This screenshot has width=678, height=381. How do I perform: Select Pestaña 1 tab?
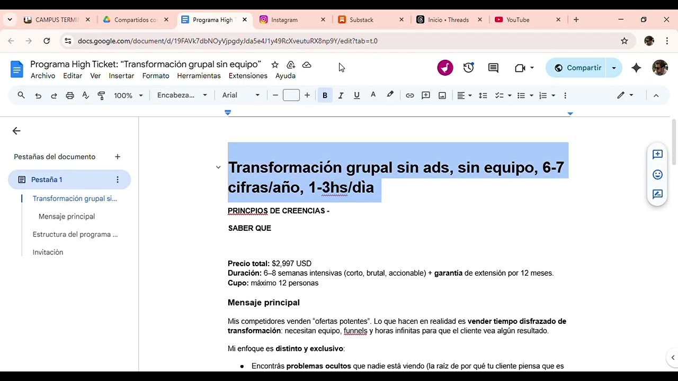click(x=69, y=180)
